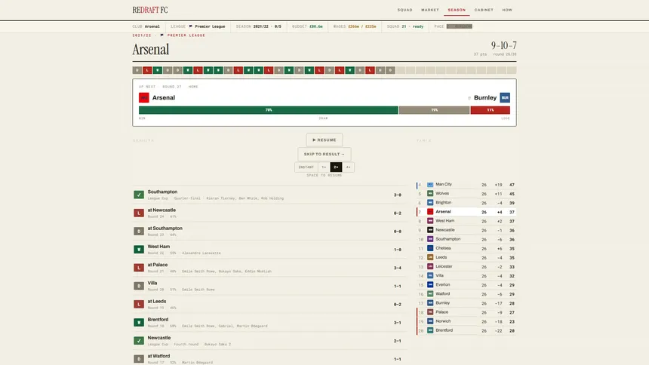649x365 pixels.
Task: Click the W icon for West Ham
Action: point(139,249)
